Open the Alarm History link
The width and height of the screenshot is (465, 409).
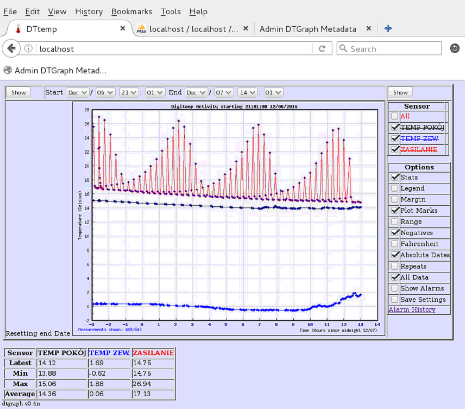pos(412,310)
